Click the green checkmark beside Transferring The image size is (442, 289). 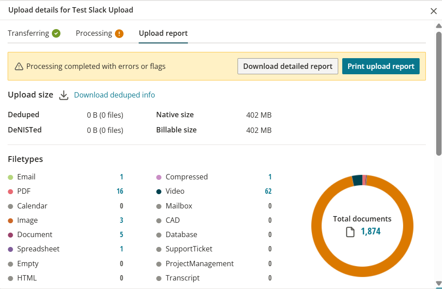click(x=55, y=33)
